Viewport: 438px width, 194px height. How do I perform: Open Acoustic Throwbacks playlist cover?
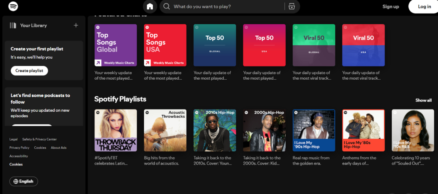pos(165,130)
